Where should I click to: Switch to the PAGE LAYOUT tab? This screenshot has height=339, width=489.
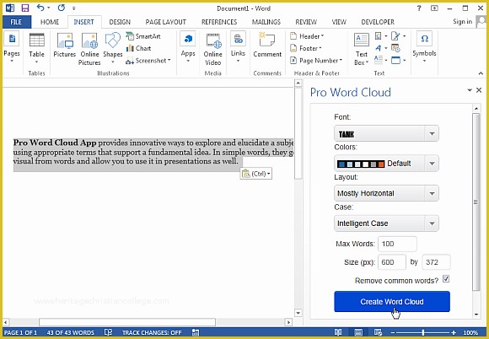click(x=165, y=22)
